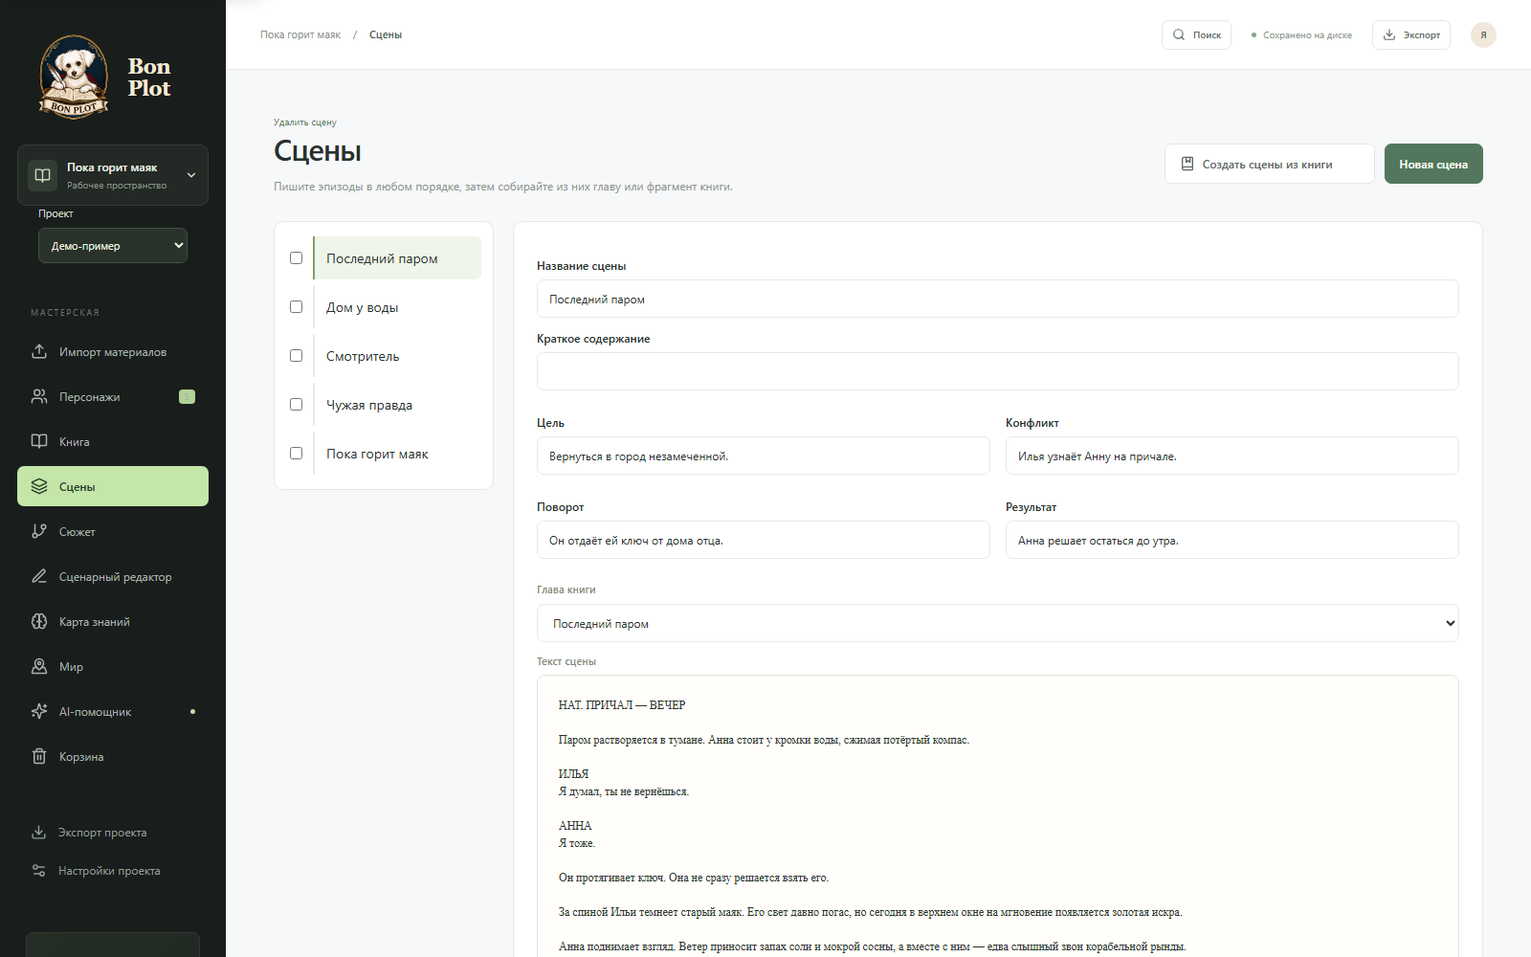The width and height of the screenshot is (1531, 957).
Task: Click the Корзина trash icon
Action: (x=39, y=756)
